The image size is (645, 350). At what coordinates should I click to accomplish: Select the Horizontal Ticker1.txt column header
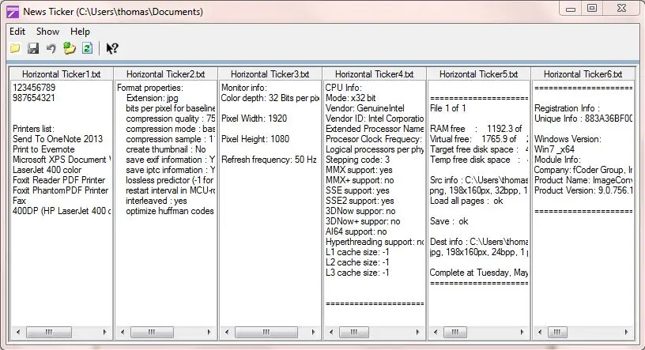pos(62,74)
